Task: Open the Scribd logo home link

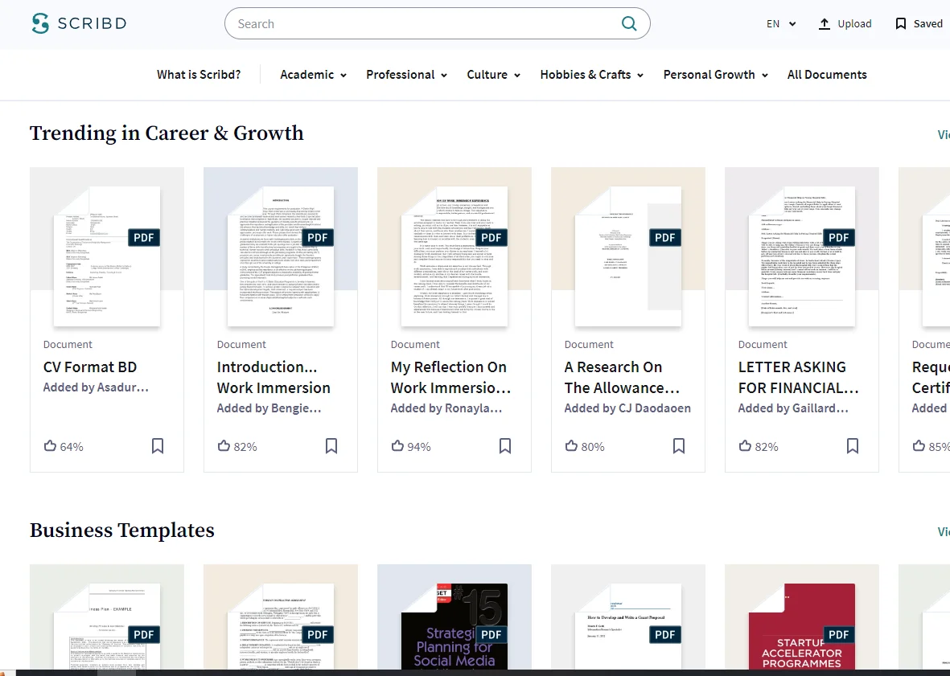Action: coord(80,23)
